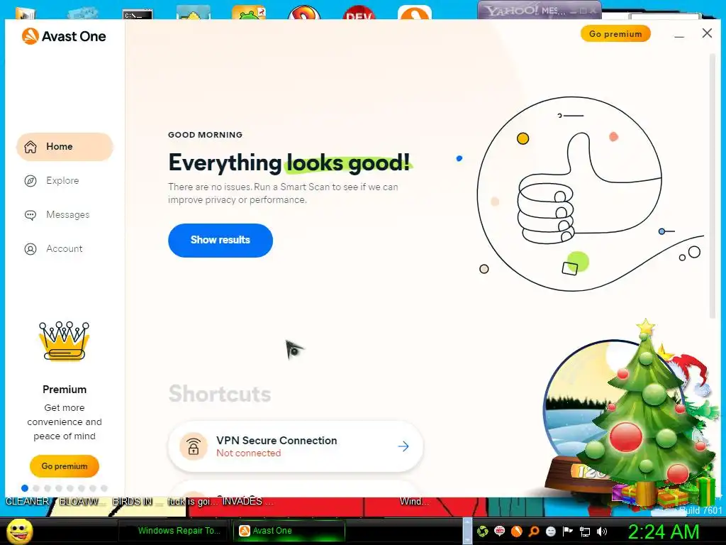
Task: Click the Premium crown icon
Action: [65, 341]
